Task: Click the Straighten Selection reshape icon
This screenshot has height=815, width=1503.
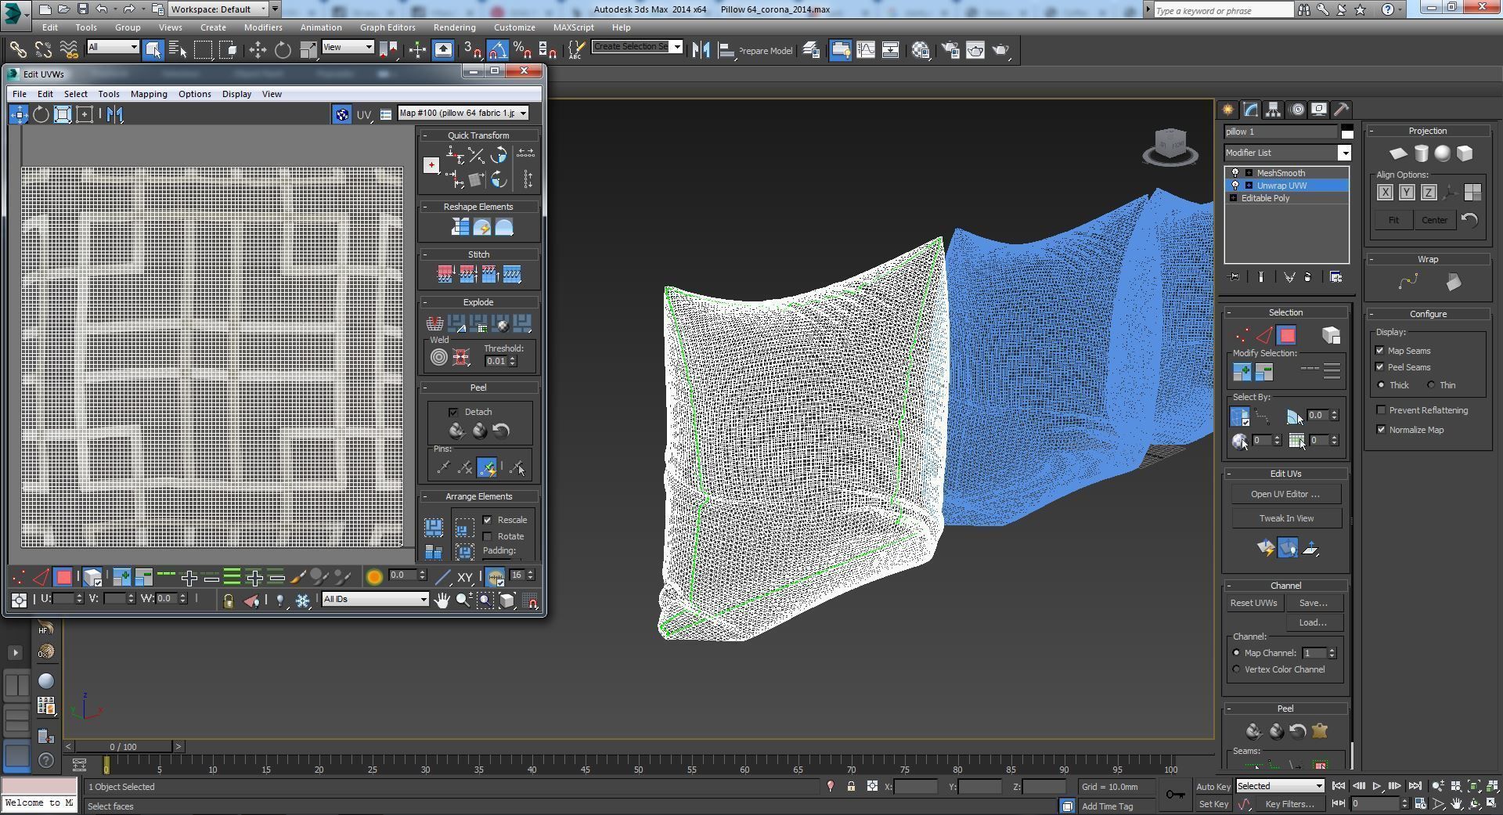Action: (460, 227)
